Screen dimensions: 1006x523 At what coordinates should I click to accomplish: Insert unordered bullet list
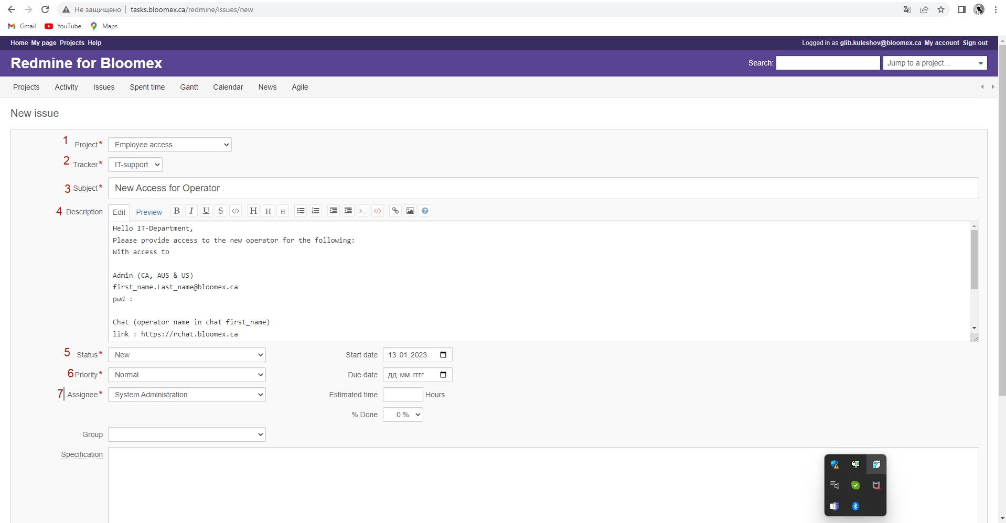(x=301, y=211)
